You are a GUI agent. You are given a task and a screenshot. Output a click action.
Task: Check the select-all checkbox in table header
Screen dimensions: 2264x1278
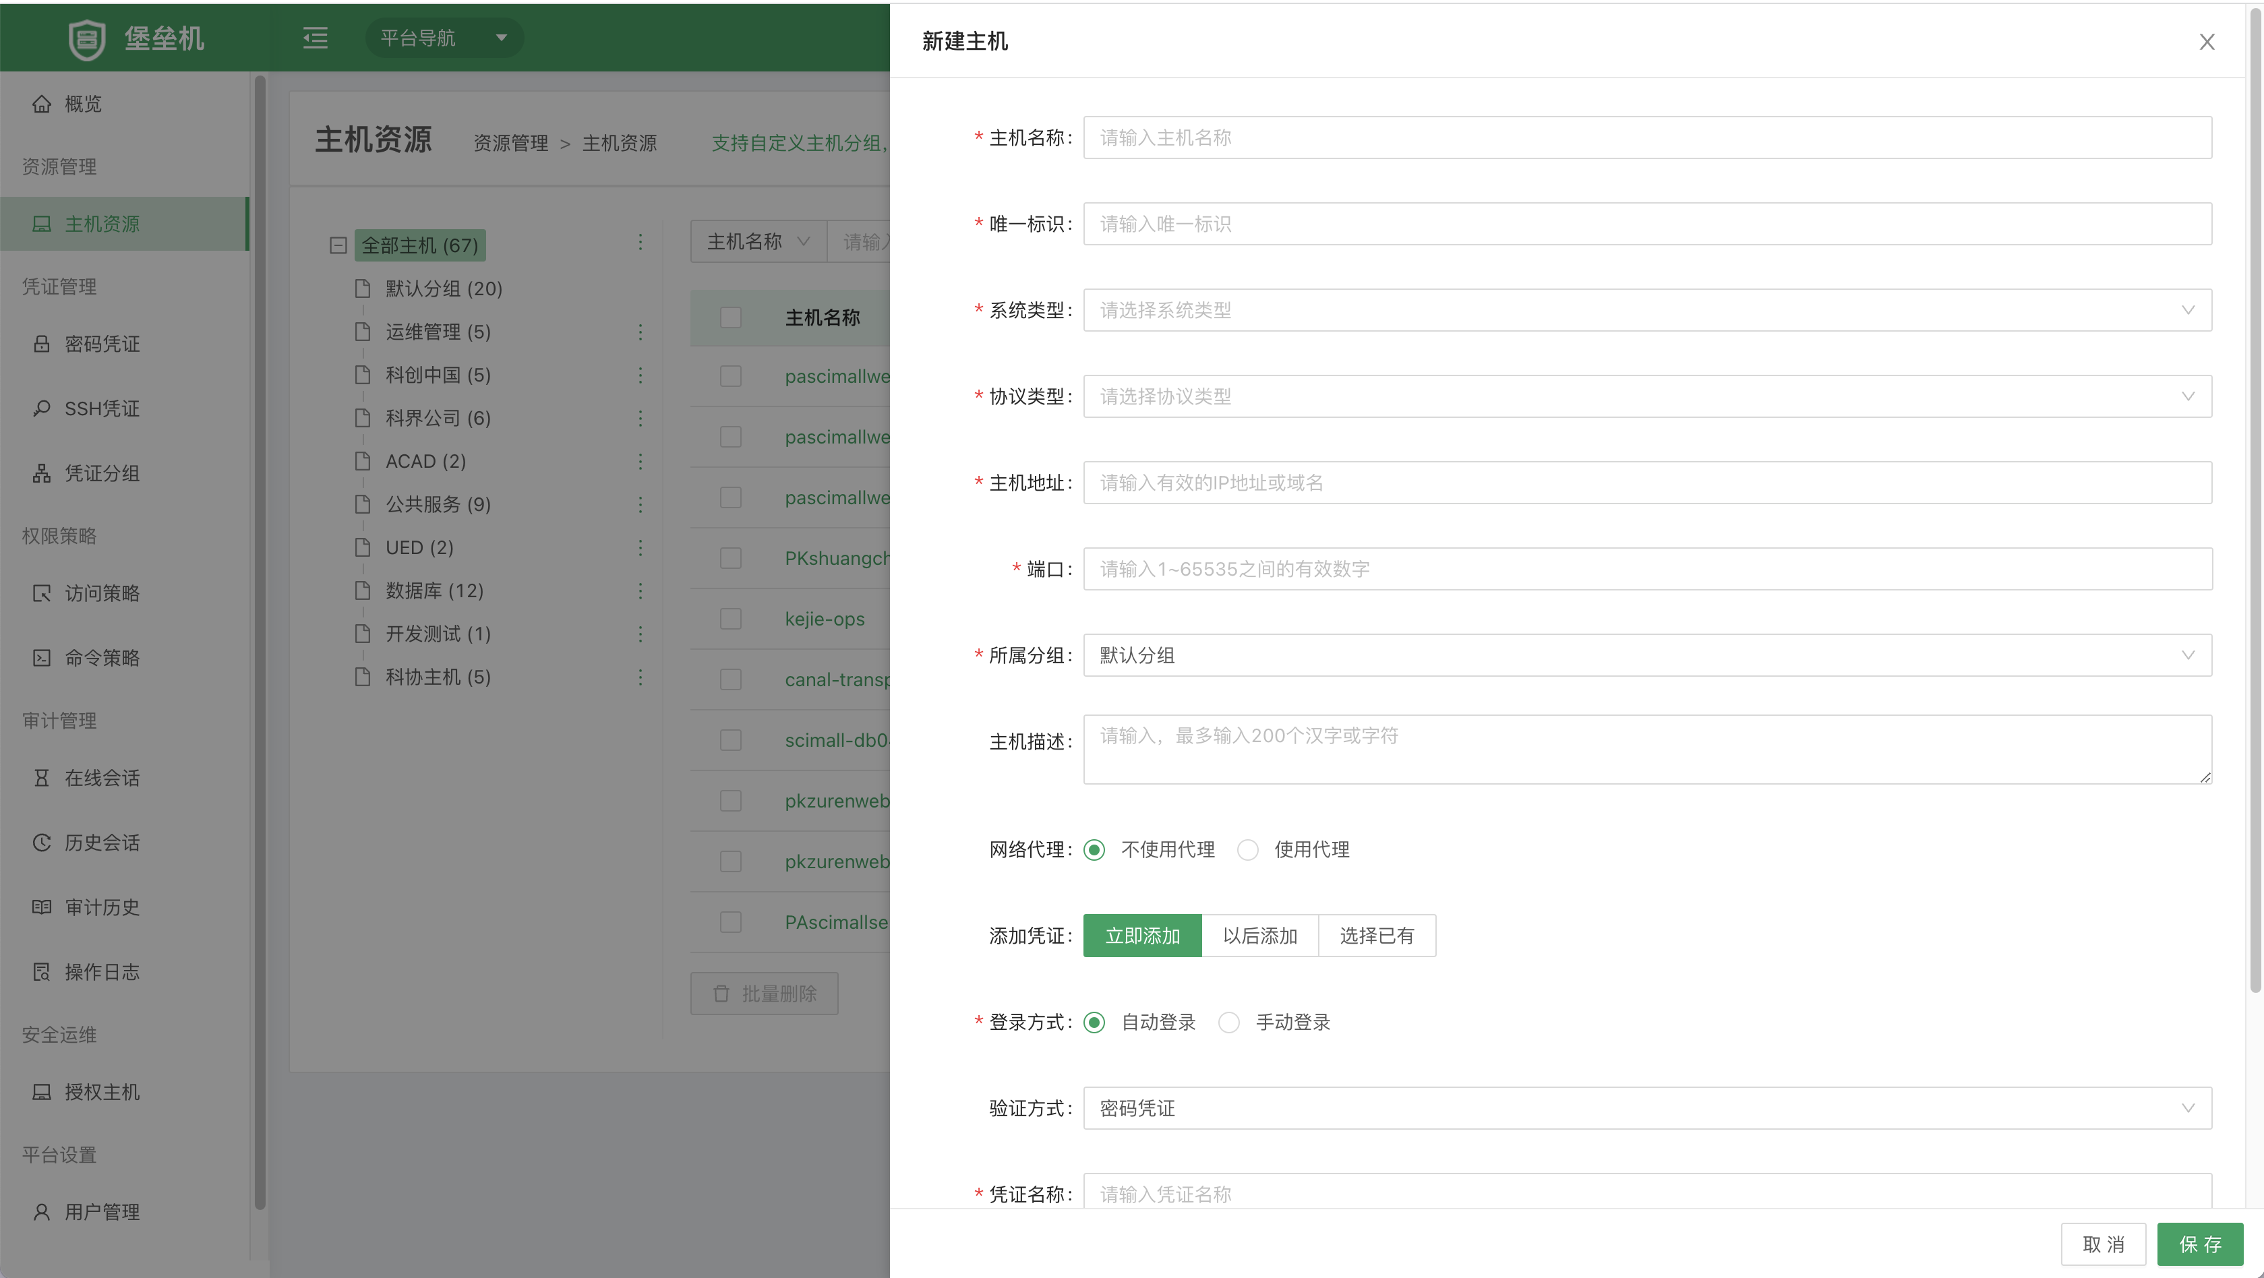pos(730,317)
